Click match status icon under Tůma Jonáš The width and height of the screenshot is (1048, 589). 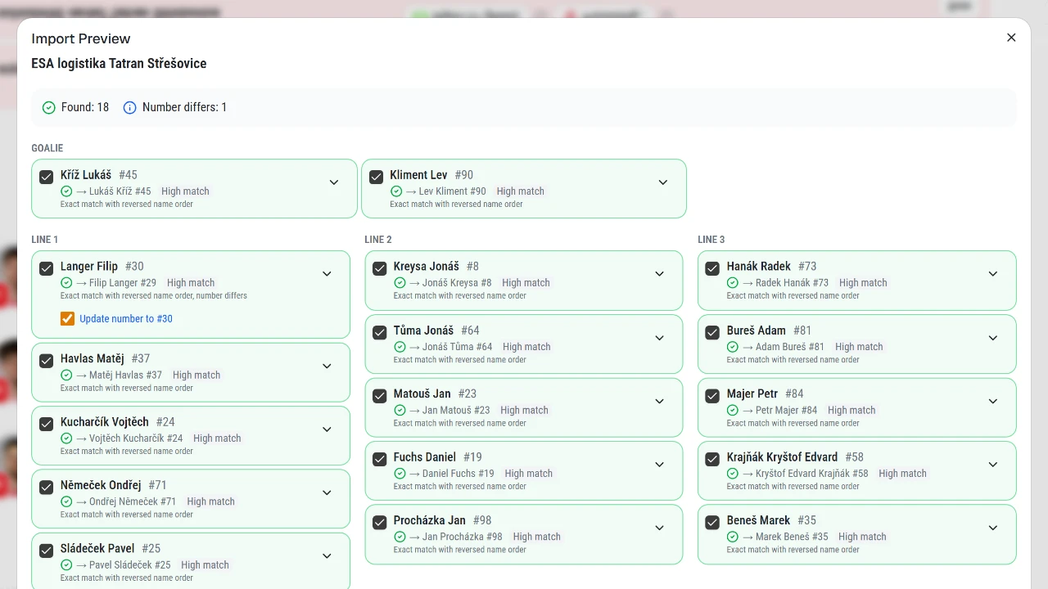tap(400, 347)
